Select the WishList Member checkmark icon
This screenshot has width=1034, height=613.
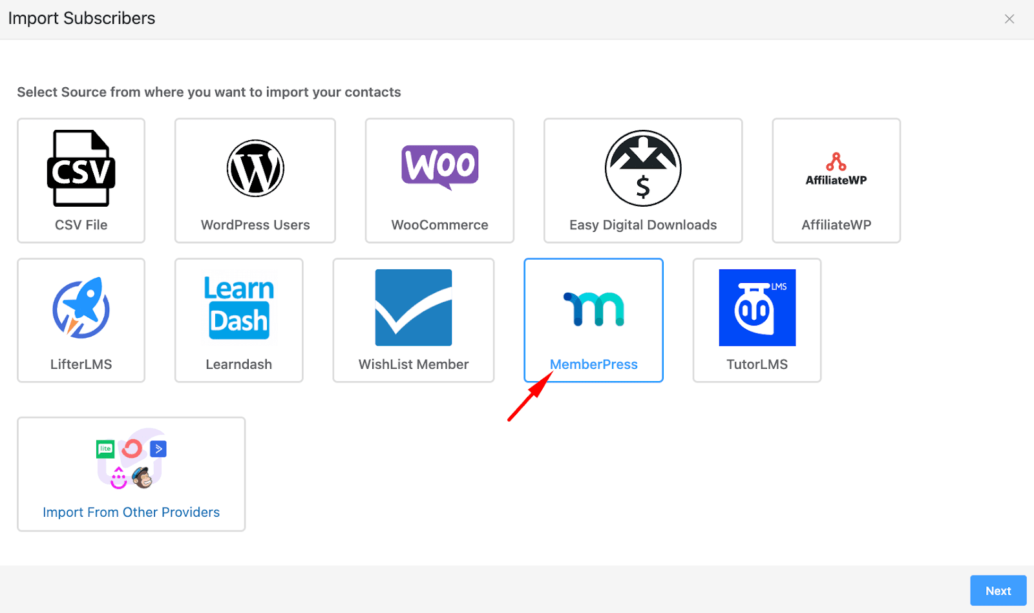click(x=414, y=307)
